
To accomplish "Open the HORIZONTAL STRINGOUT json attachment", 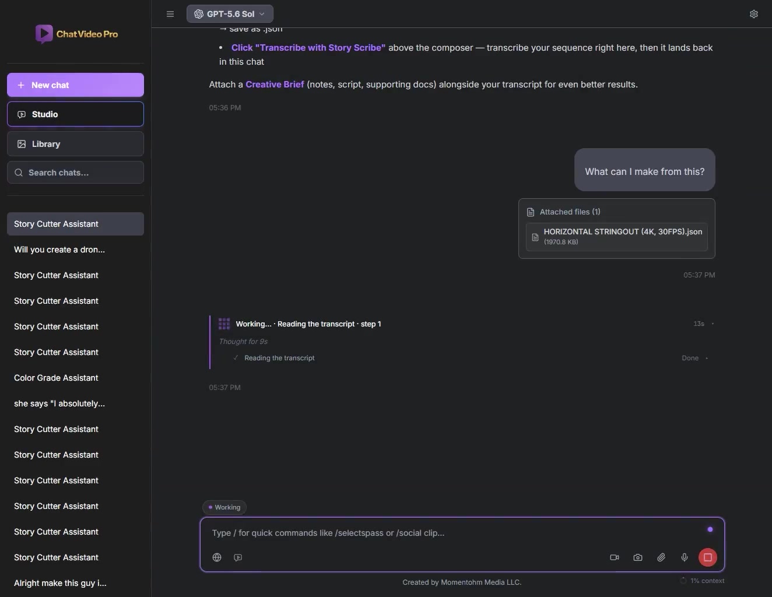I will pyautogui.click(x=617, y=237).
